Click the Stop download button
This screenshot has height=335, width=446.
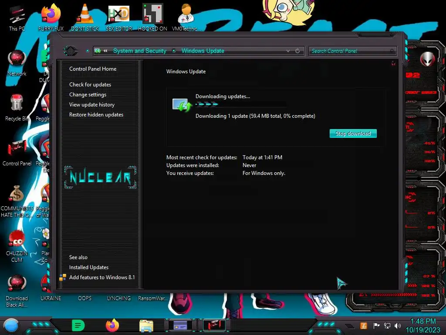(353, 133)
